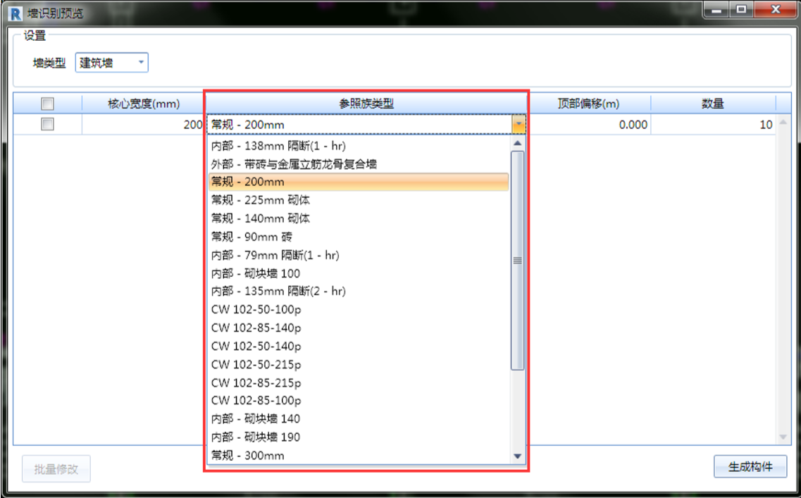Click the core width cell 200
This screenshot has width=801, height=498.
[x=144, y=124]
